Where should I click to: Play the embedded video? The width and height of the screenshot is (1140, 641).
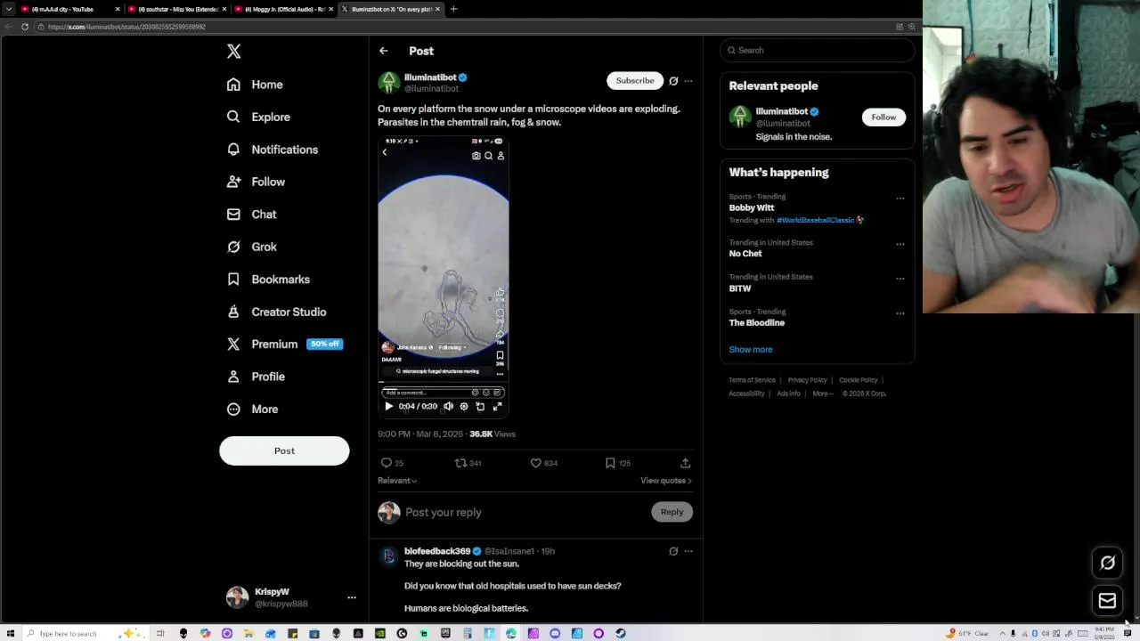388,406
